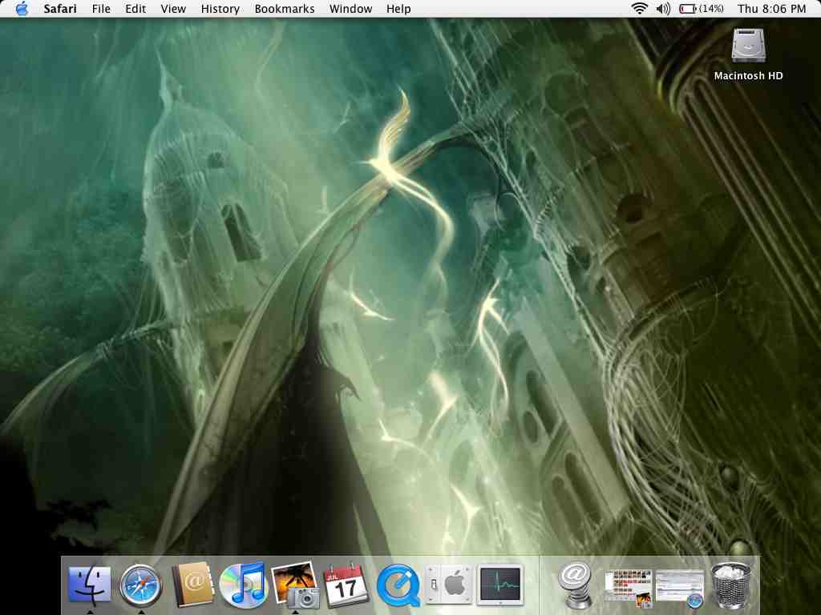Image resolution: width=821 pixels, height=615 pixels.
Task: Open iPhoto in the Dock
Action: [295, 585]
